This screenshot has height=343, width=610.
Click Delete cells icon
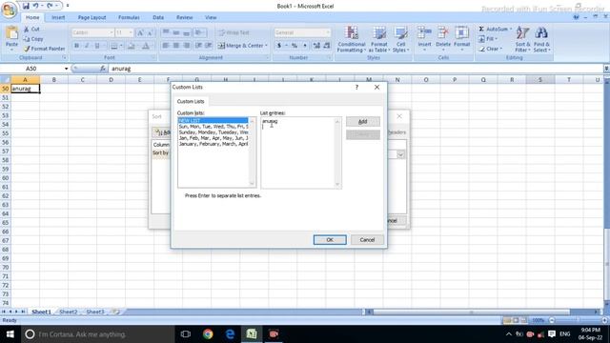tap(443, 33)
